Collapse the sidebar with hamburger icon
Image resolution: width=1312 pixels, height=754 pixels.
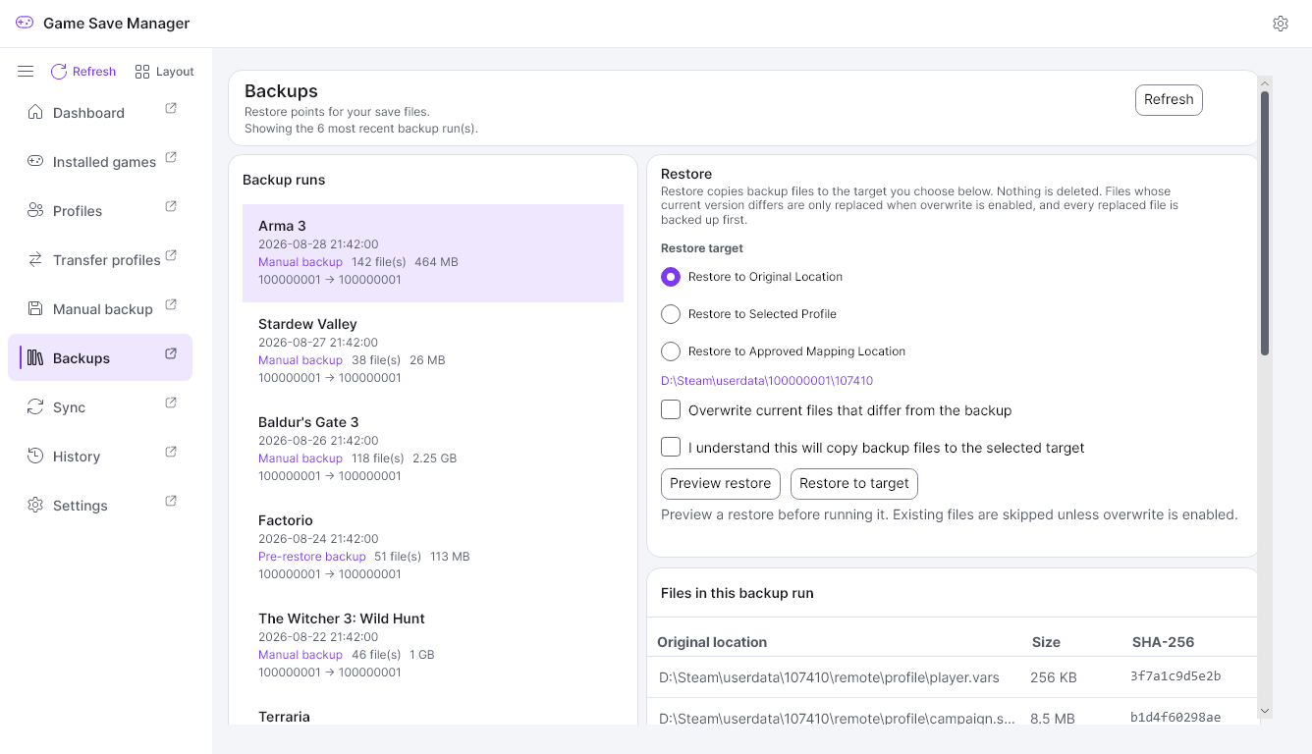click(26, 72)
